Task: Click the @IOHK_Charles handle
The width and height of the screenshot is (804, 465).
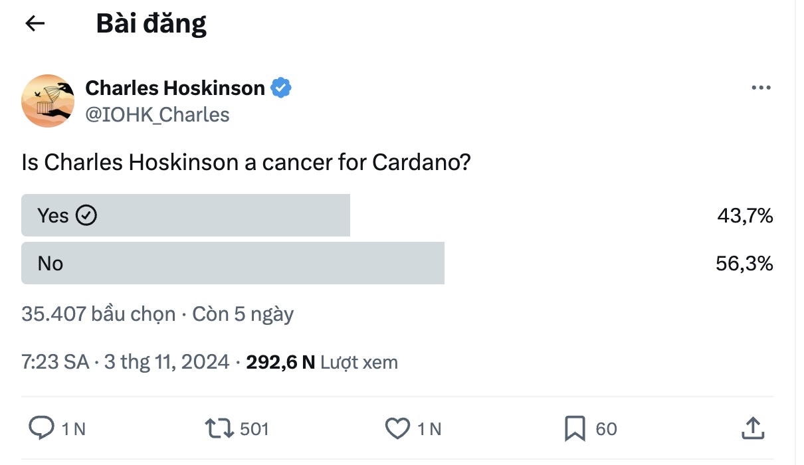Action: point(157,115)
